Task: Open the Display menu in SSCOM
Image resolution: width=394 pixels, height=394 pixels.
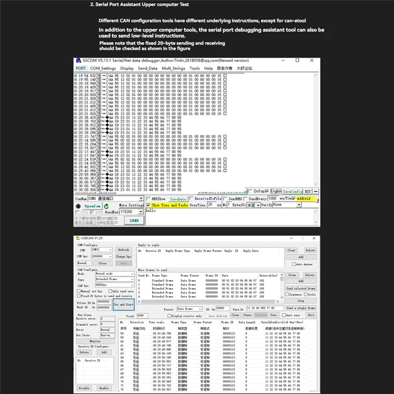Action: pos(127,68)
